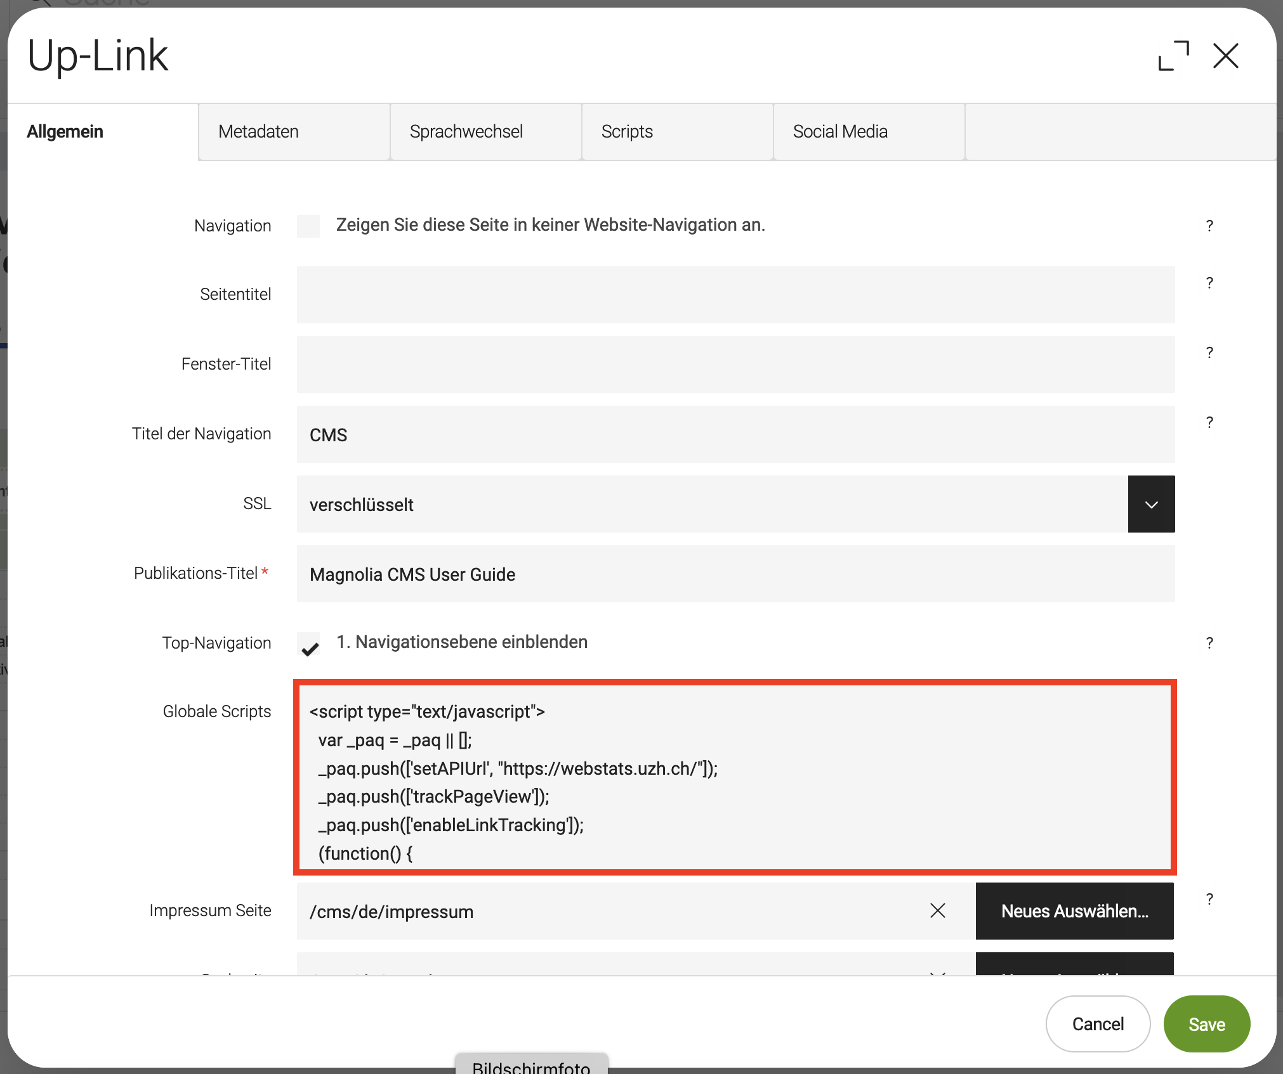Uncheck 1. Navigationsebene einblenden
This screenshot has height=1074, width=1283.
[x=309, y=645]
